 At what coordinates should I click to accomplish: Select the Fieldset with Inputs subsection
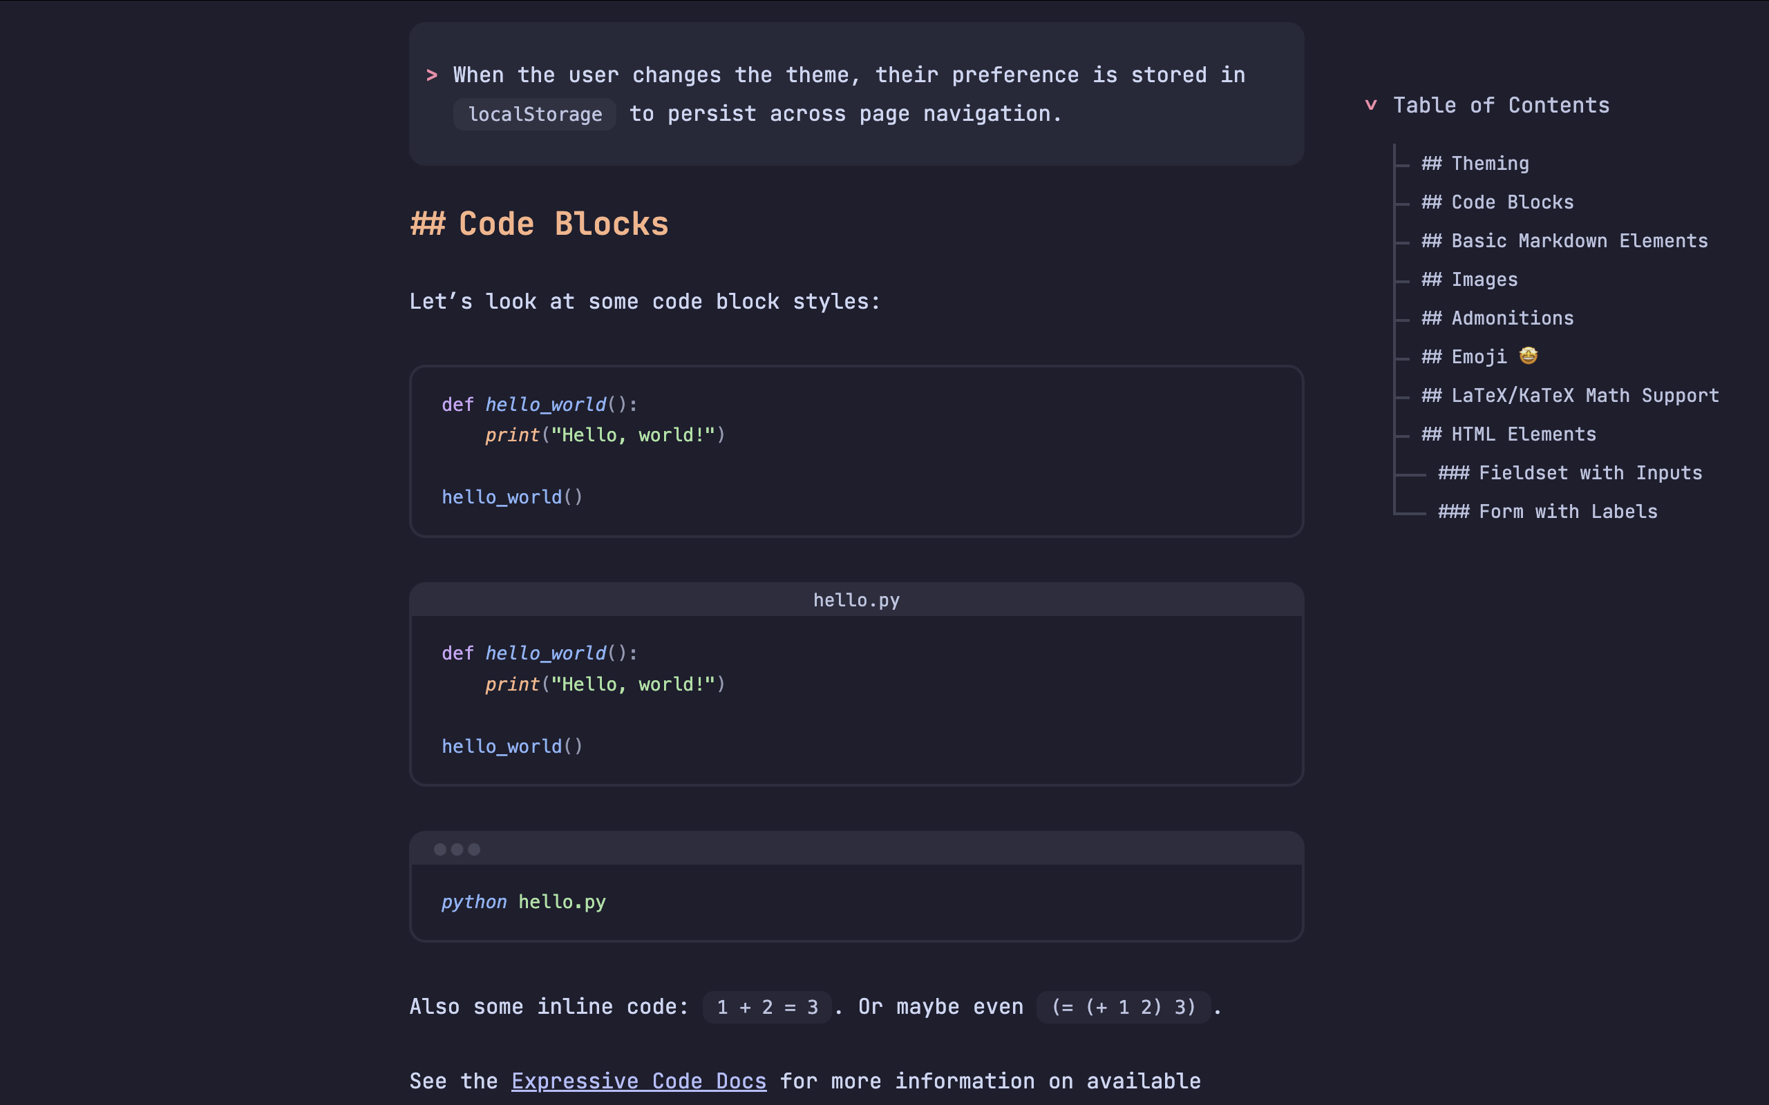[x=1570, y=474]
